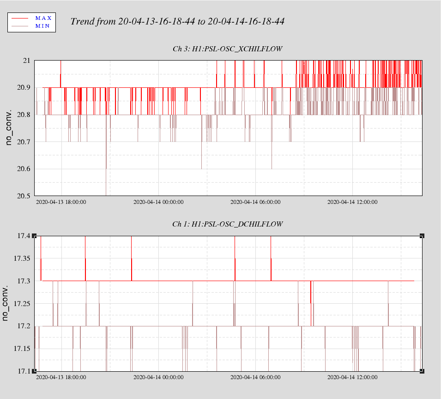This screenshot has width=441, height=399.
Task: Click the 2020-04-14 00:00:00 tick under the XCHILFLOW plot
Action: coord(158,202)
